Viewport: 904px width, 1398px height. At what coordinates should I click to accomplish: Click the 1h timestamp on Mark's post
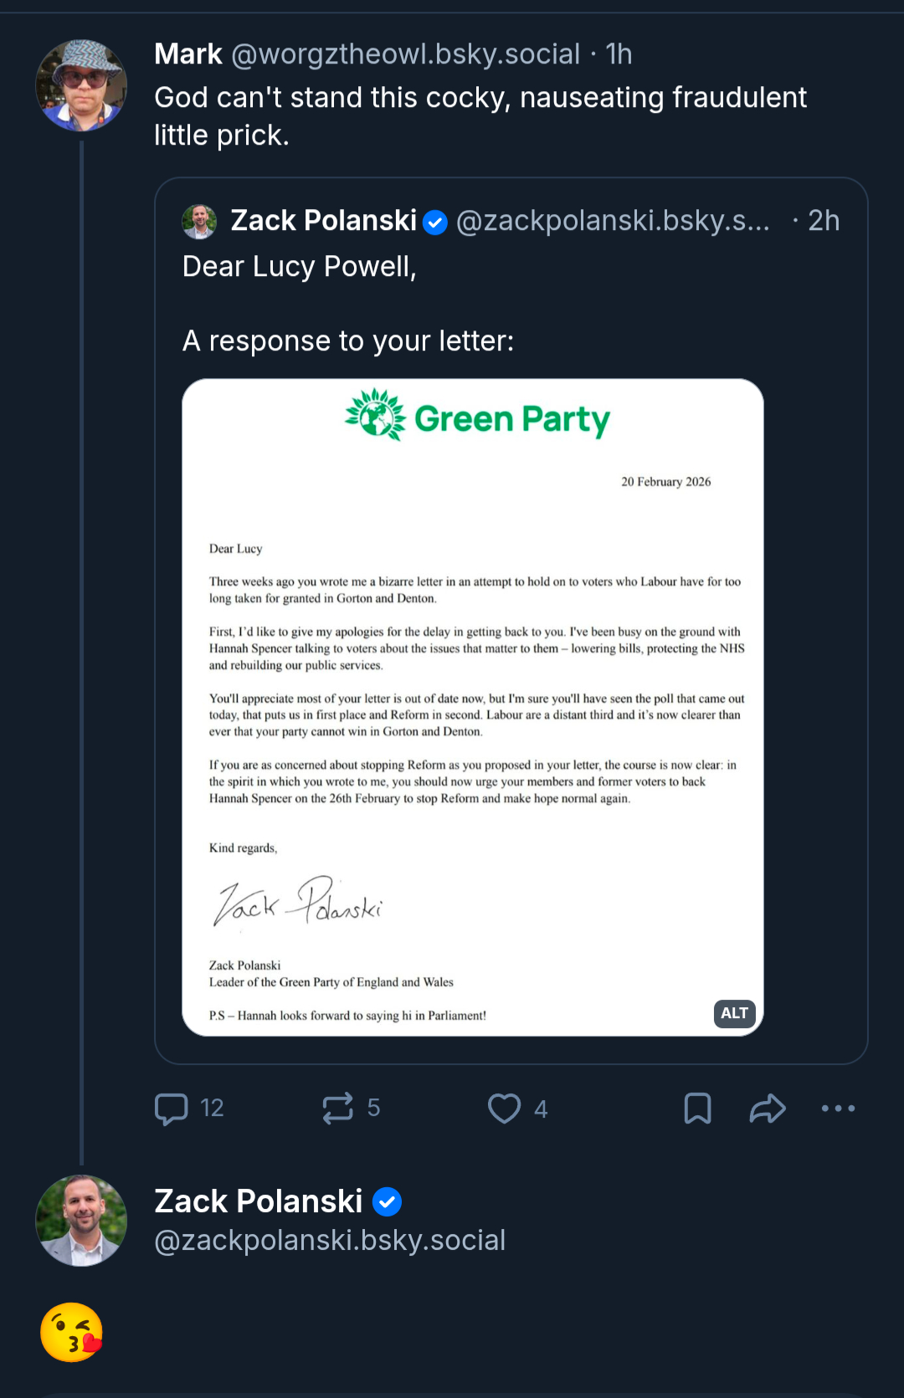point(619,54)
